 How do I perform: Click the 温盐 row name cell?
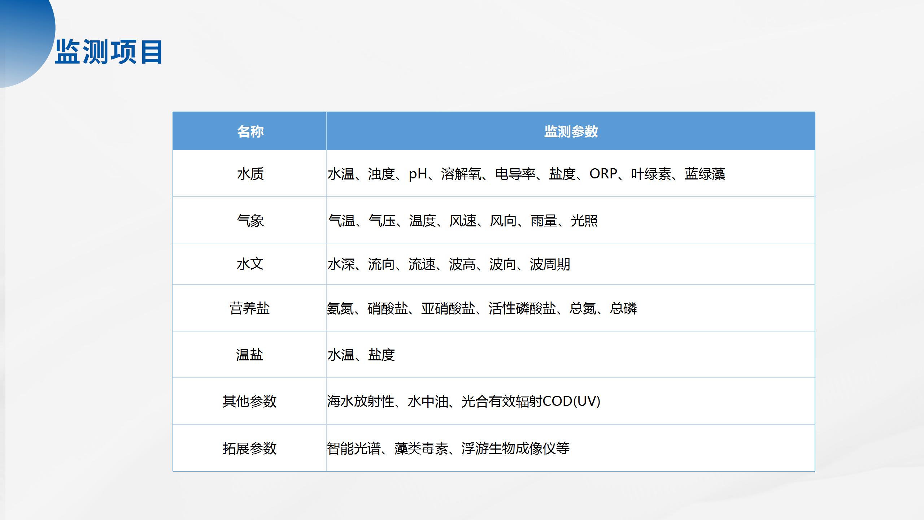[x=250, y=355]
